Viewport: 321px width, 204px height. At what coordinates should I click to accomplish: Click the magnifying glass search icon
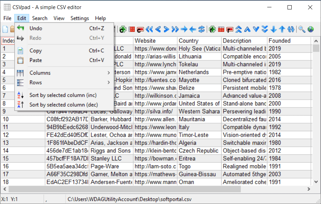click(301, 29)
